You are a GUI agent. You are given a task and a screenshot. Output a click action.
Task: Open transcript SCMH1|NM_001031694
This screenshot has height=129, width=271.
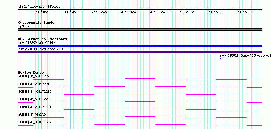[x=35, y=122]
